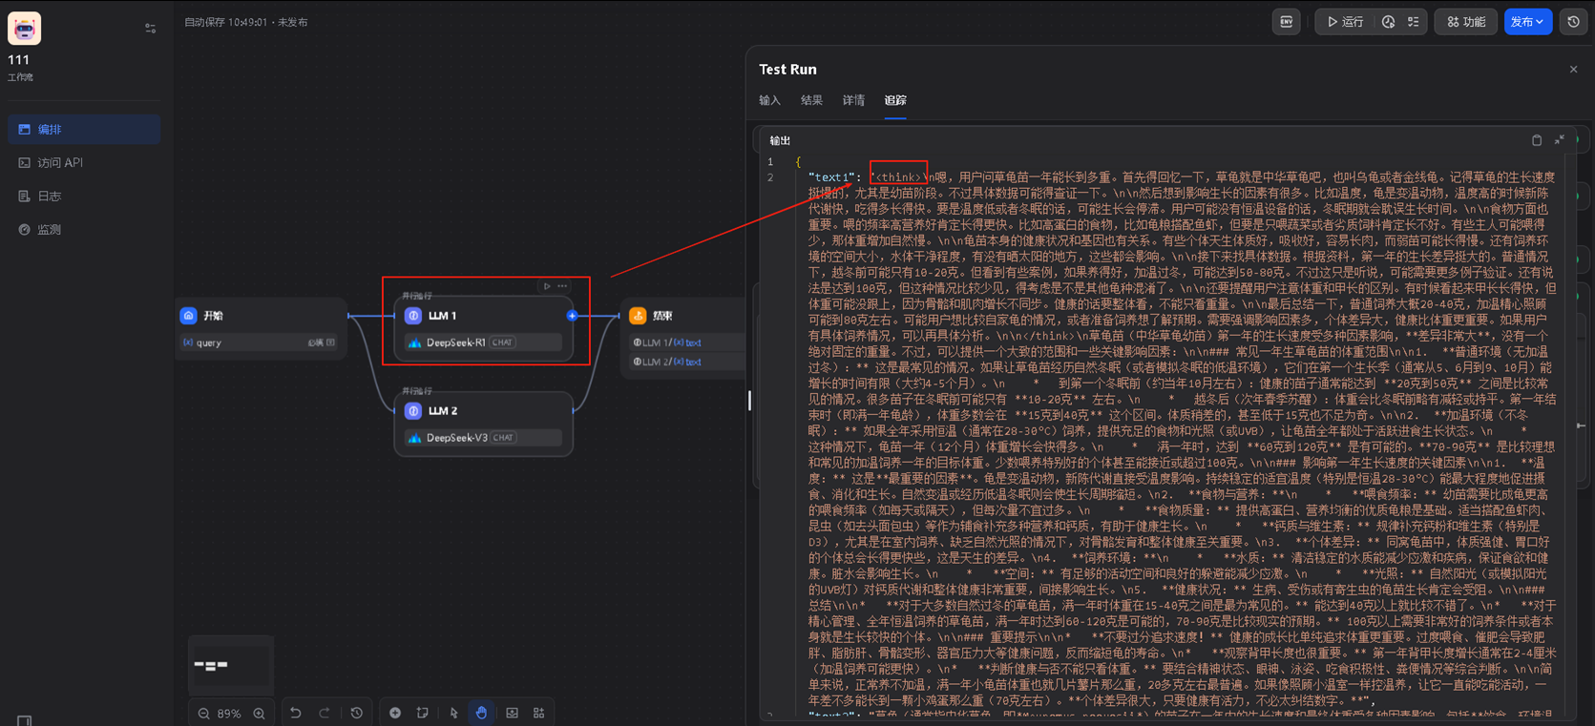Open the 89% zoom level menu
Viewport: 1595px width, 726px height.
[x=229, y=714]
